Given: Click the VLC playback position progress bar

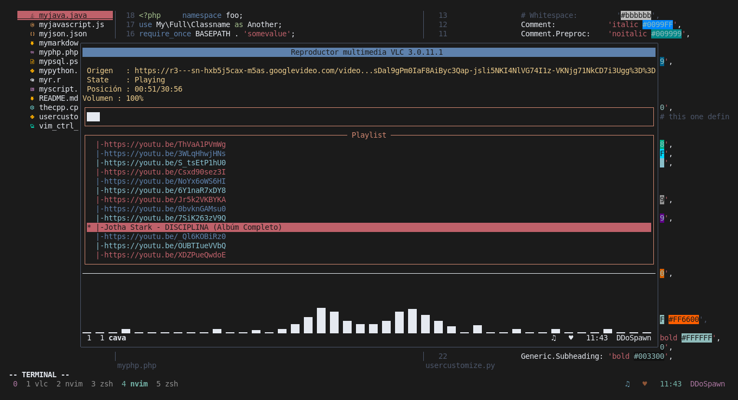Looking at the screenshot, I should click(x=369, y=117).
